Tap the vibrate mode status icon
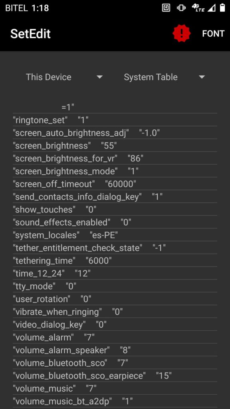 pos(181,8)
